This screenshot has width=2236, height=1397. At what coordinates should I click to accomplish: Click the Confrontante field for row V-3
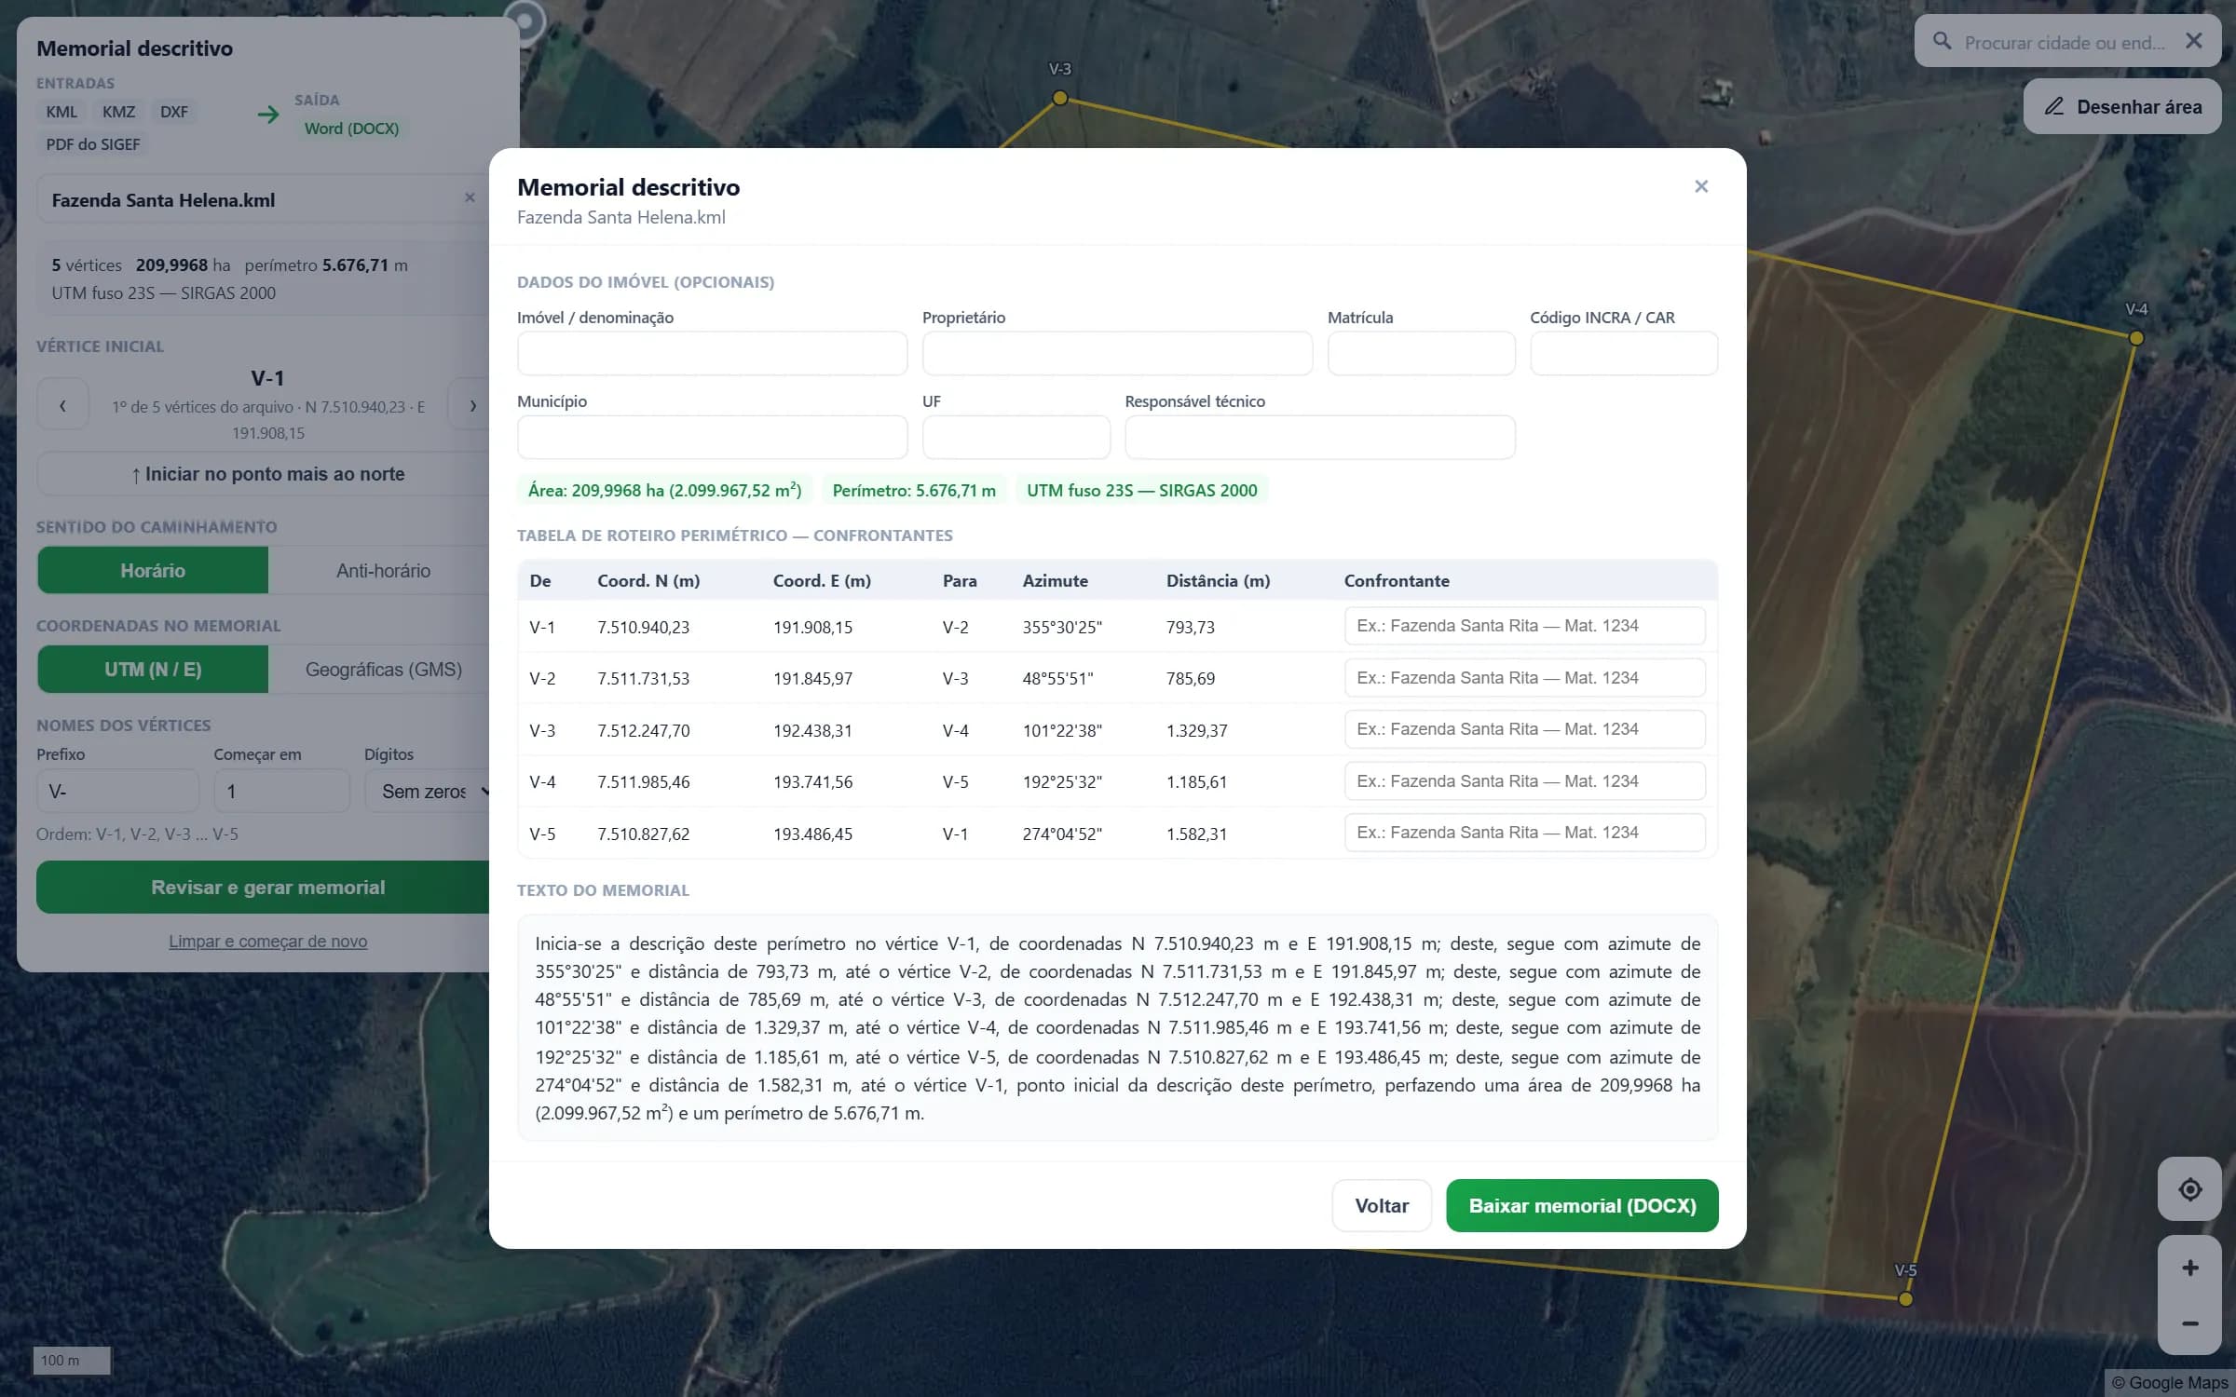point(1524,729)
